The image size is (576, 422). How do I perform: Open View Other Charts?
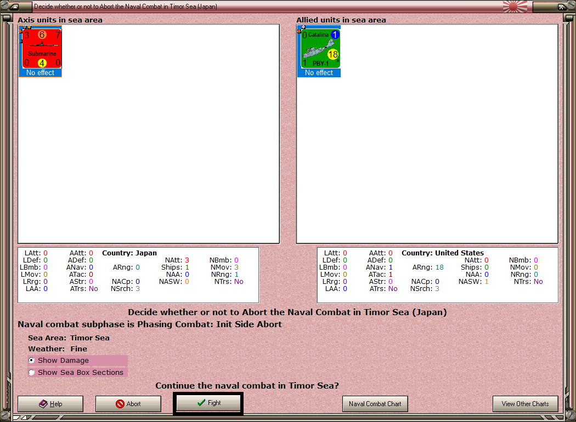coord(526,404)
